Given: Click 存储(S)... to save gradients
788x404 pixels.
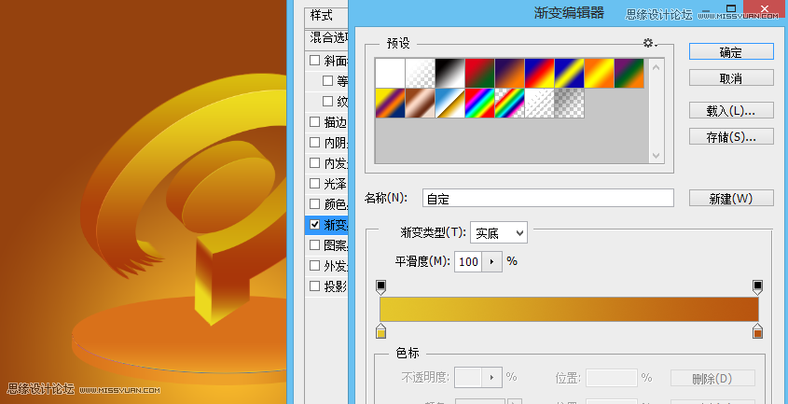Looking at the screenshot, I should (x=731, y=136).
